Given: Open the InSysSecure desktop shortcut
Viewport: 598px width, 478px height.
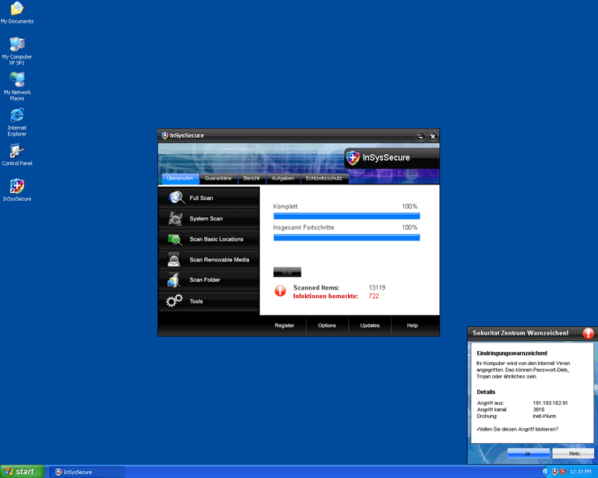Looking at the screenshot, I should tap(17, 187).
